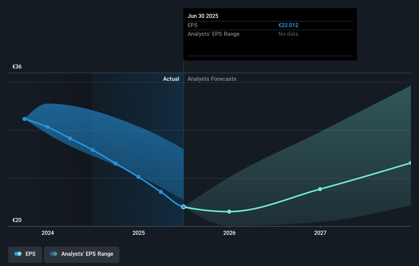Click the 2024 x-axis label
Viewport: 419px width, 266px height.
(x=48, y=233)
